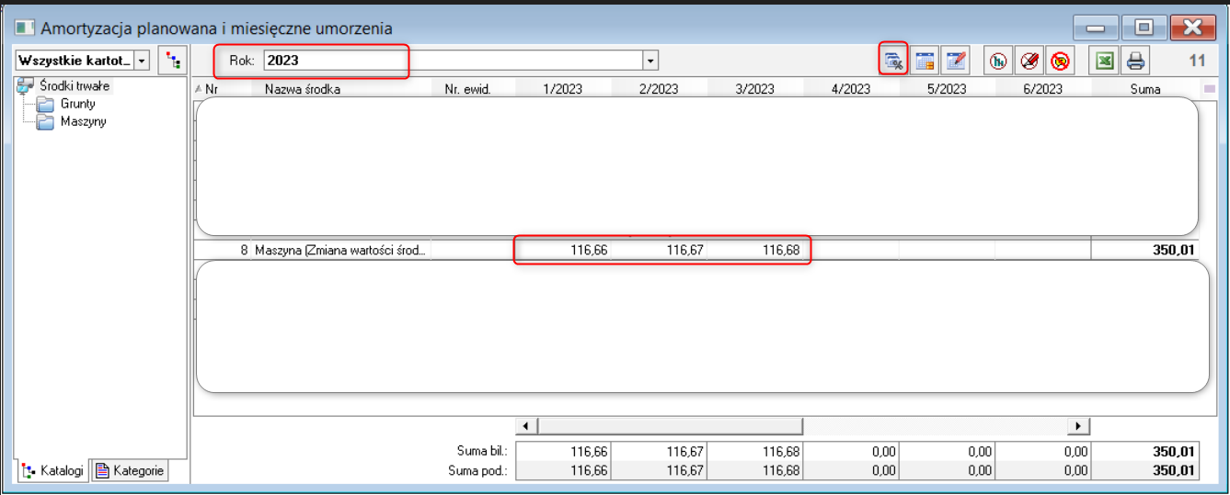This screenshot has width=1230, height=495.
Task: Click the 4/2023 column header
Action: (850, 89)
